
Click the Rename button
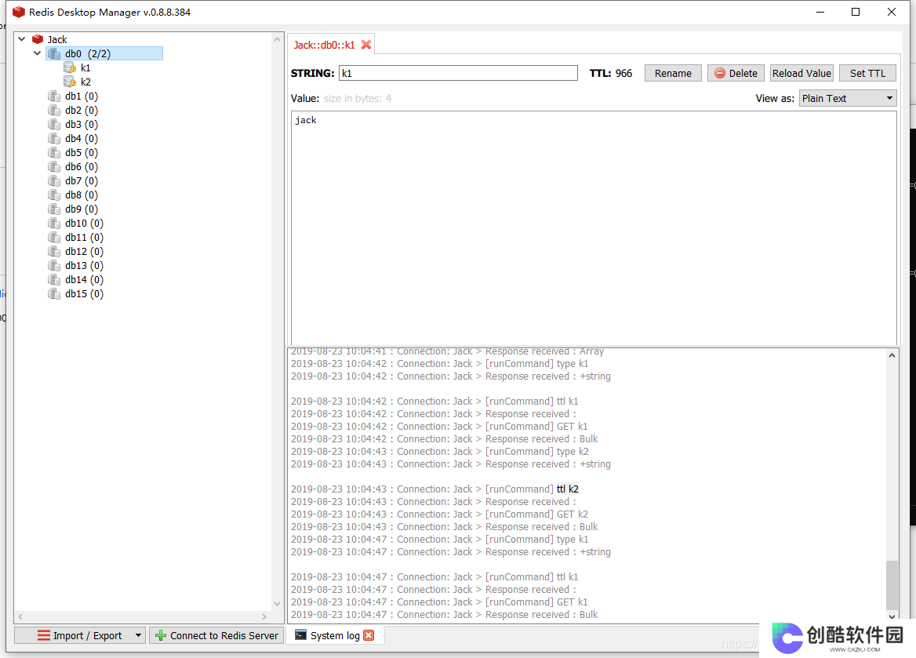pos(673,73)
